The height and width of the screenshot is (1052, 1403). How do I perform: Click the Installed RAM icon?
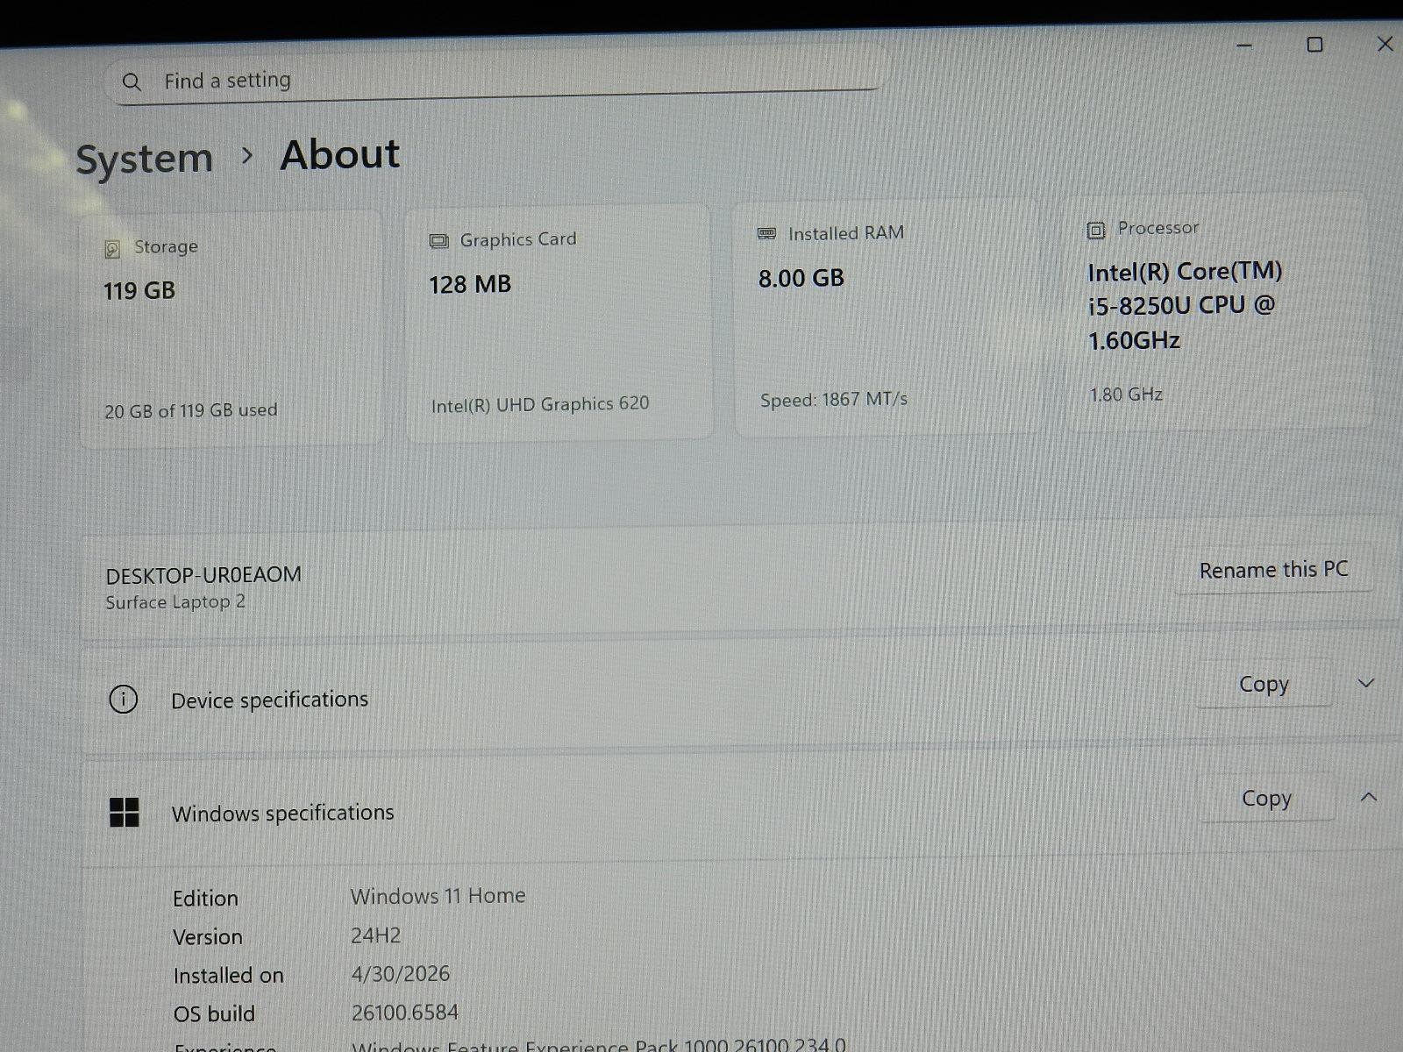(x=766, y=234)
